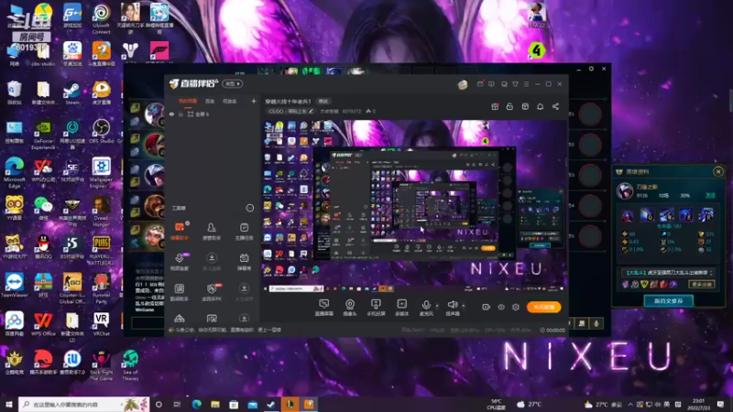This screenshot has height=412, width=733.
Task: Start live screen capture source
Action: (323, 308)
